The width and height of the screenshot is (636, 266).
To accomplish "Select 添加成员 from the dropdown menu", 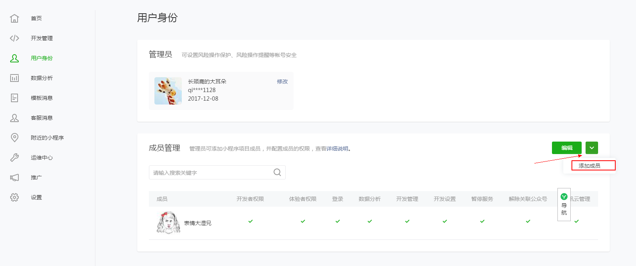I will point(589,166).
